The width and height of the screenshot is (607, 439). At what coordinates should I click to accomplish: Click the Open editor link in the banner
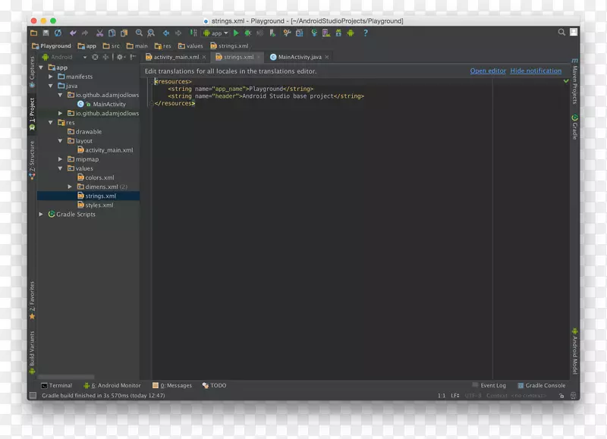(488, 71)
